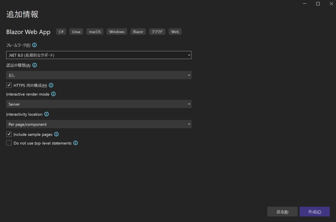The width and height of the screenshot is (336, 222).
Task: Select the クラウド tag label
Action: (x=157, y=31)
